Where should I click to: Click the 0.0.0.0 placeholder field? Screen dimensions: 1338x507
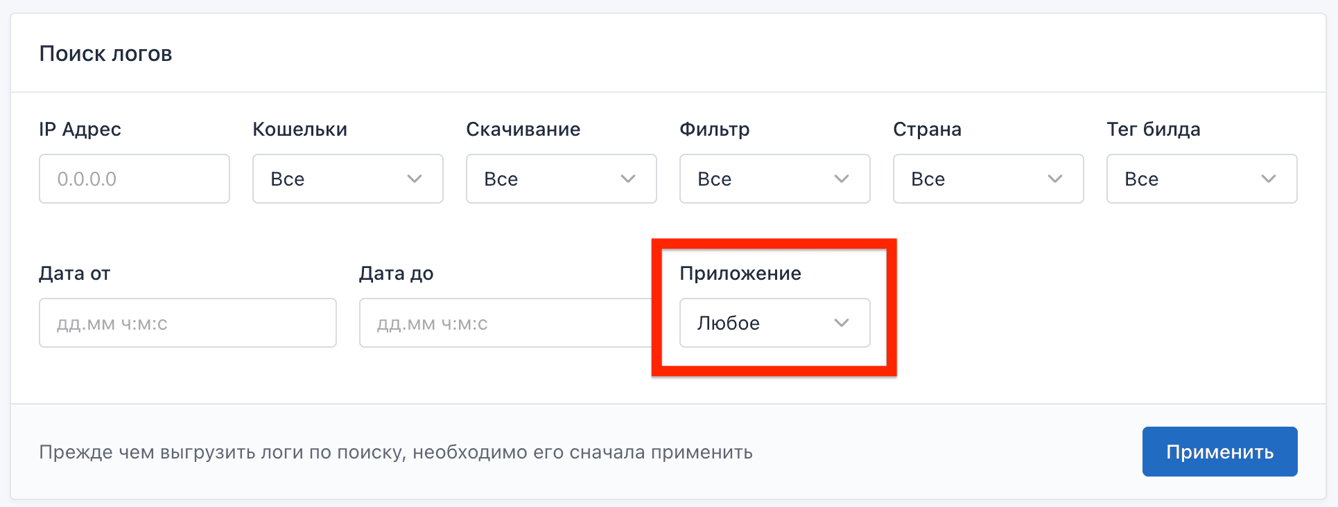(x=134, y=179)
